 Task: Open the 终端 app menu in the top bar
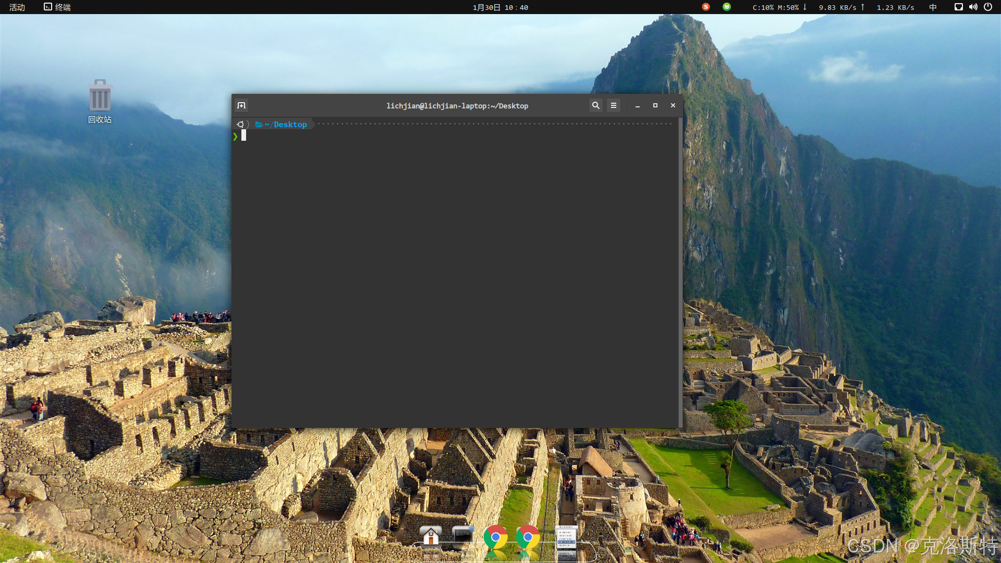click(x=57, y=7)
